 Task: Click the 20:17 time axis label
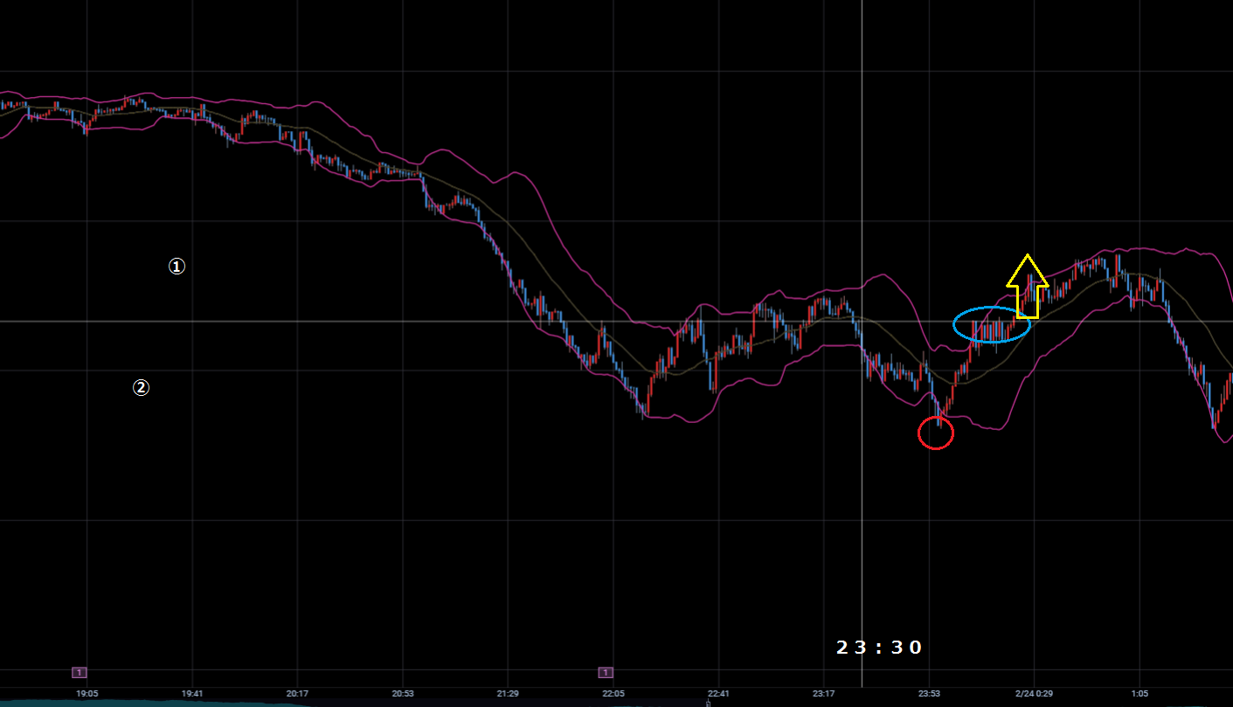click(x=297, y=693)
